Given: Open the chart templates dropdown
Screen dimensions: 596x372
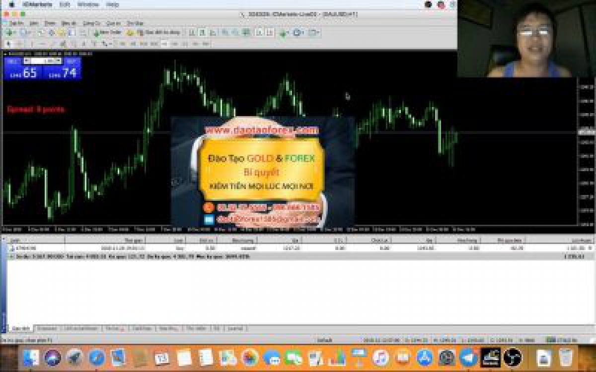Looking at the screenshot, I should 313,32.
